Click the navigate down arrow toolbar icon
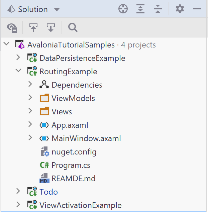 (x=51, y=27)
